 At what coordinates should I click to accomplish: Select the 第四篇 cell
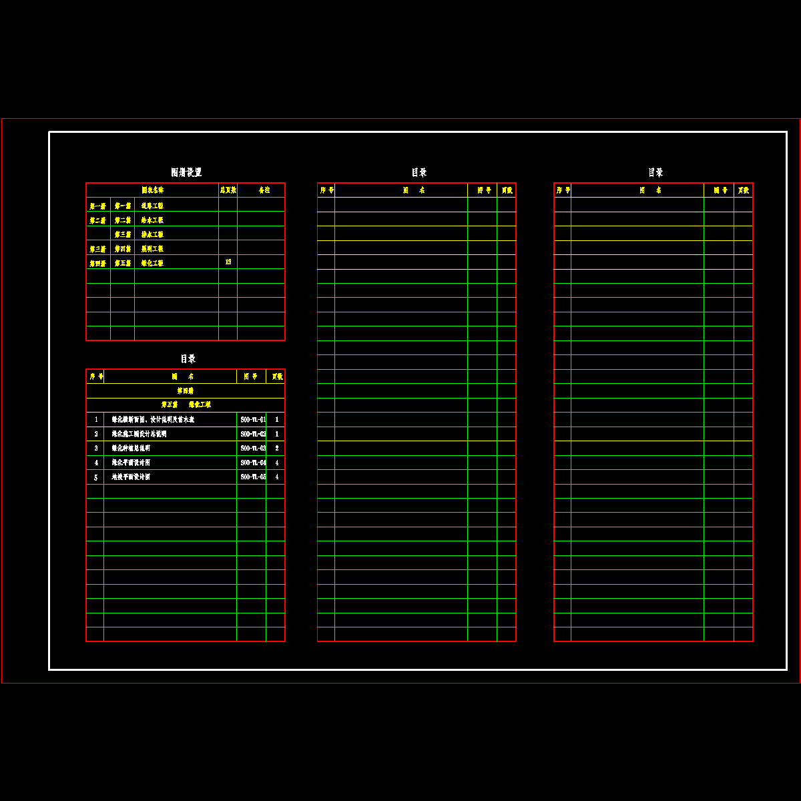click(x=123, y=249)
